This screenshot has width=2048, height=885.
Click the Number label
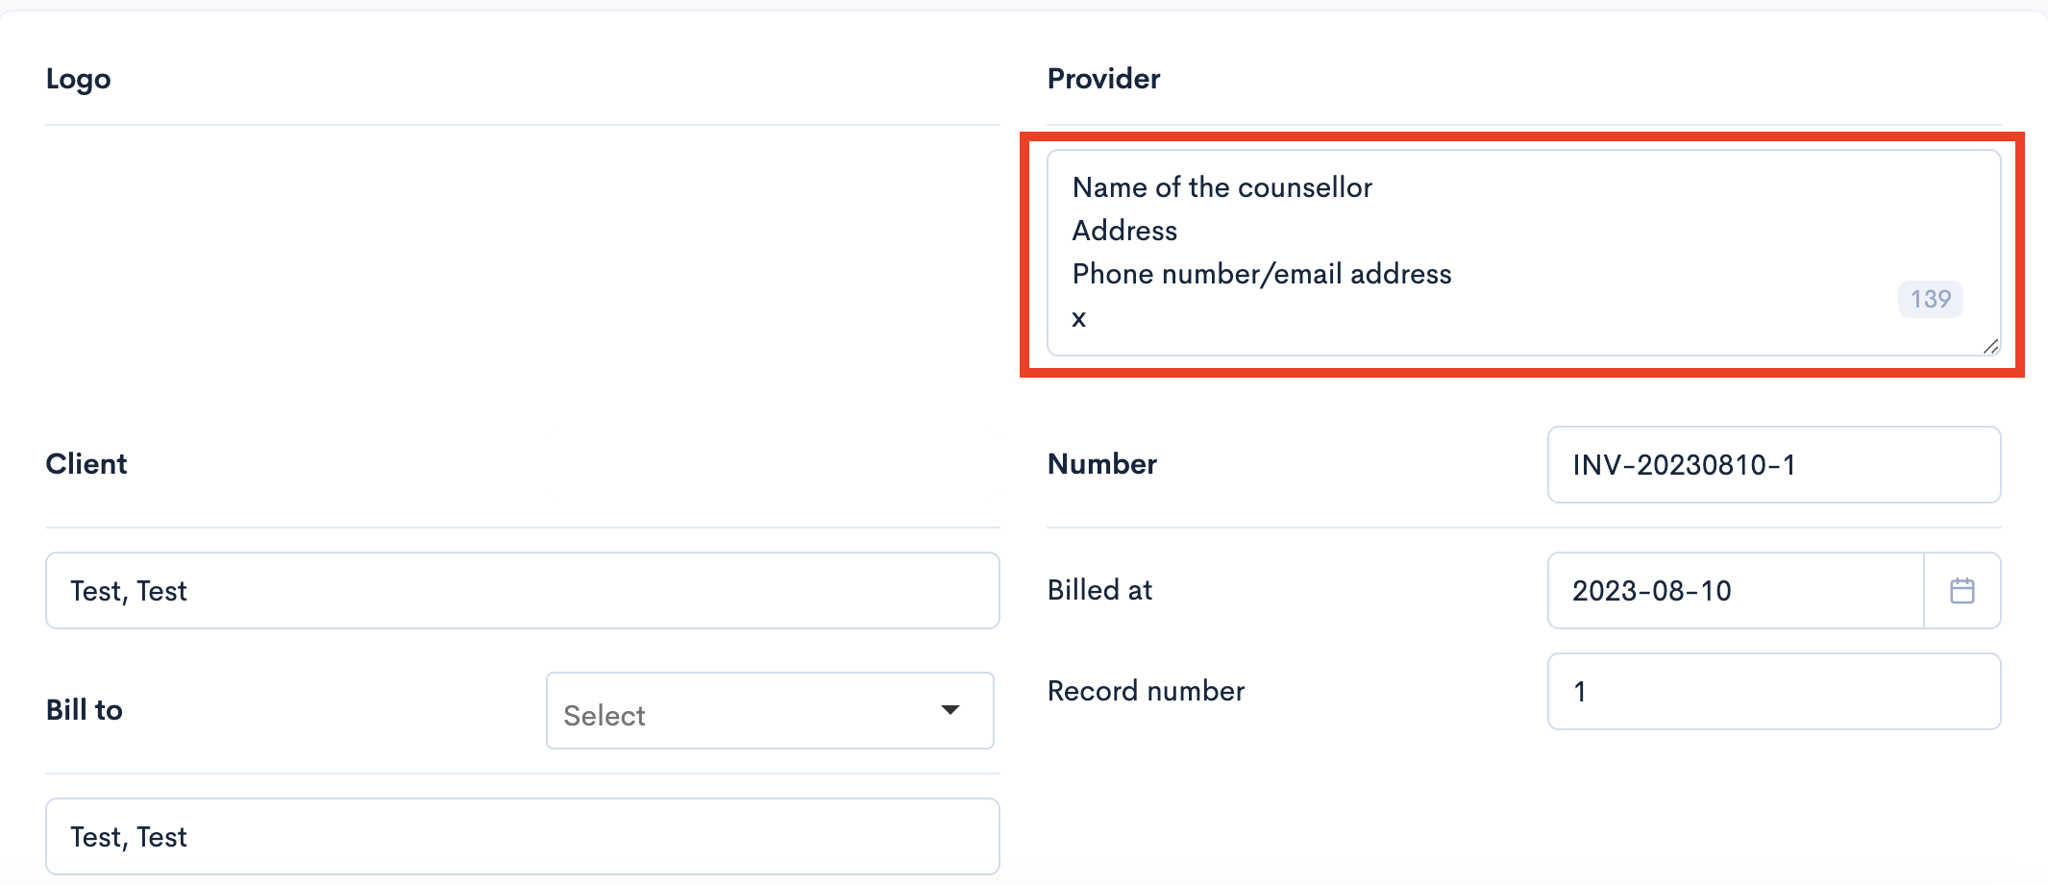1101,464
